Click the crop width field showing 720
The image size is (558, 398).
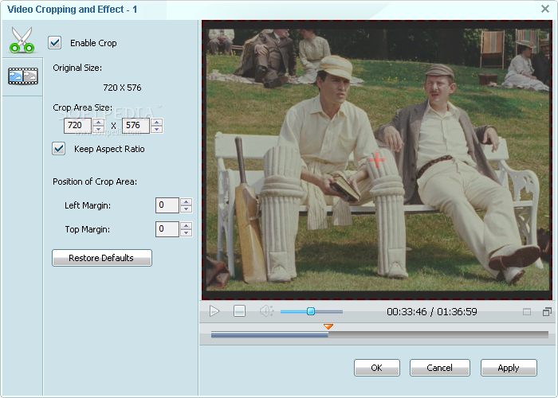pyautogui.click(x=77, y=126)
